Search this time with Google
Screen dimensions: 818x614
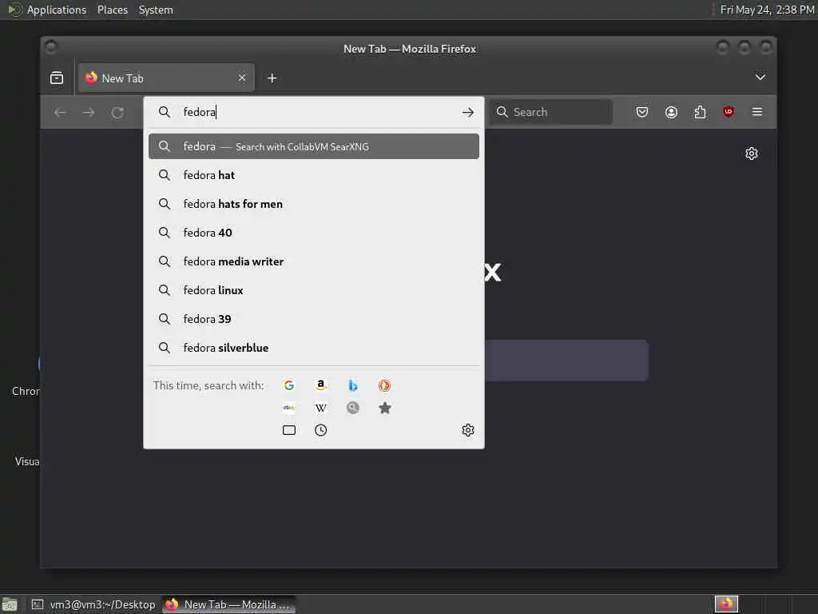point(289,385)
